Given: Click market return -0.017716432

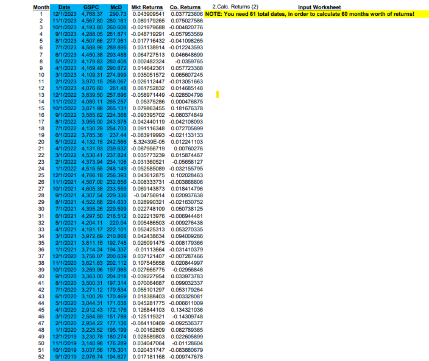Looking at the screenshot, I should (147, 41).
